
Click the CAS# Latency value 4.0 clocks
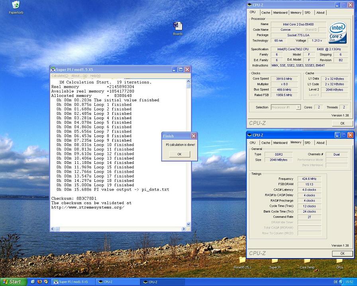click(309, 189)
